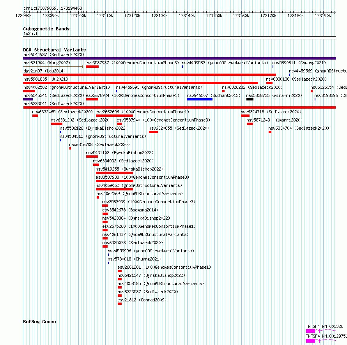
Task: Open the TNFSF4|NM_003326 gene label
Action: [x=324, y=326]
